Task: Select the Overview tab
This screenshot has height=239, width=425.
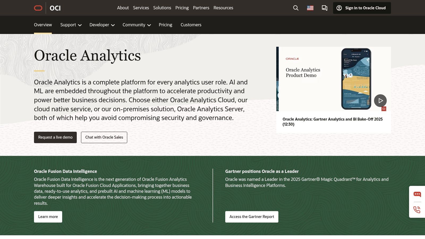Action: [43, 25]
